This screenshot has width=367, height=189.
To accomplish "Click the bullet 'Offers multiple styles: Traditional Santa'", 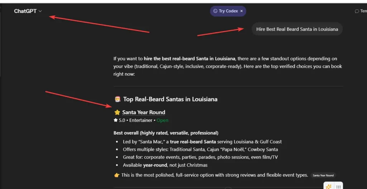I will click(x=200, y=149).
